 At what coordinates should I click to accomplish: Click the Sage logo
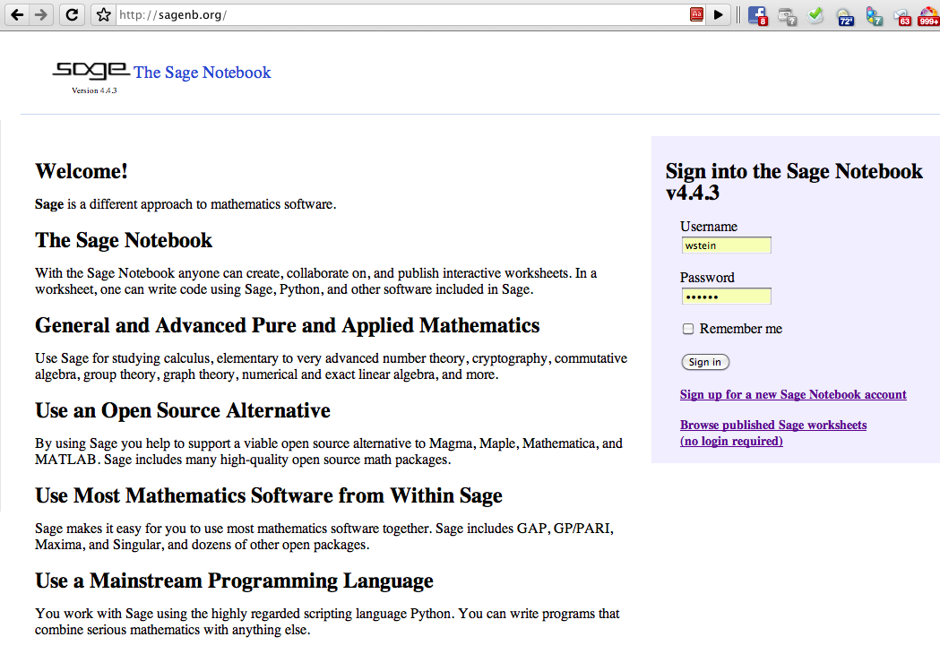(91, 70)
